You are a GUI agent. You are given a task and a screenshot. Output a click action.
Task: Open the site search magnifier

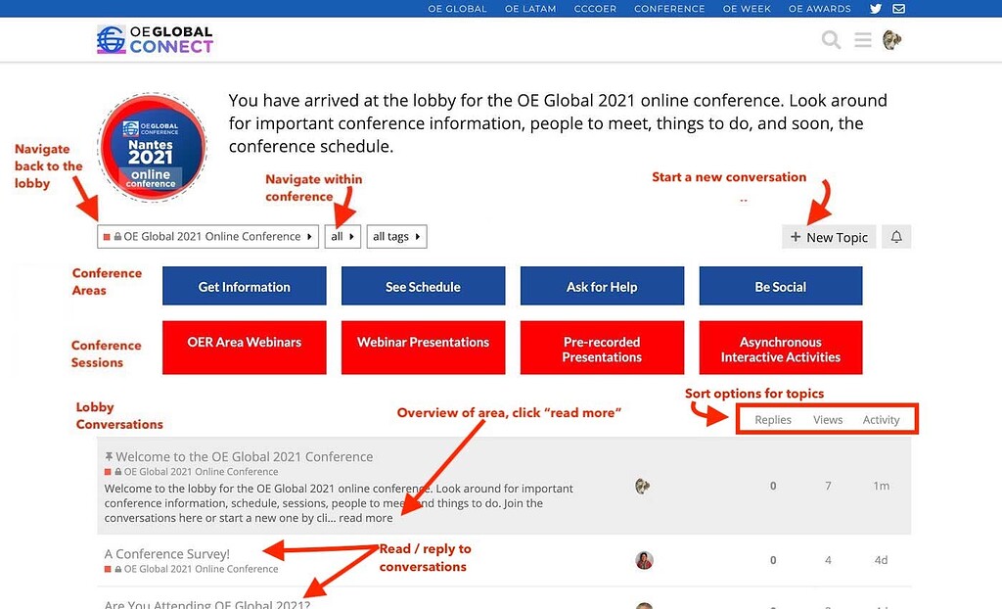pyautogui.click(x=830, y=40)
